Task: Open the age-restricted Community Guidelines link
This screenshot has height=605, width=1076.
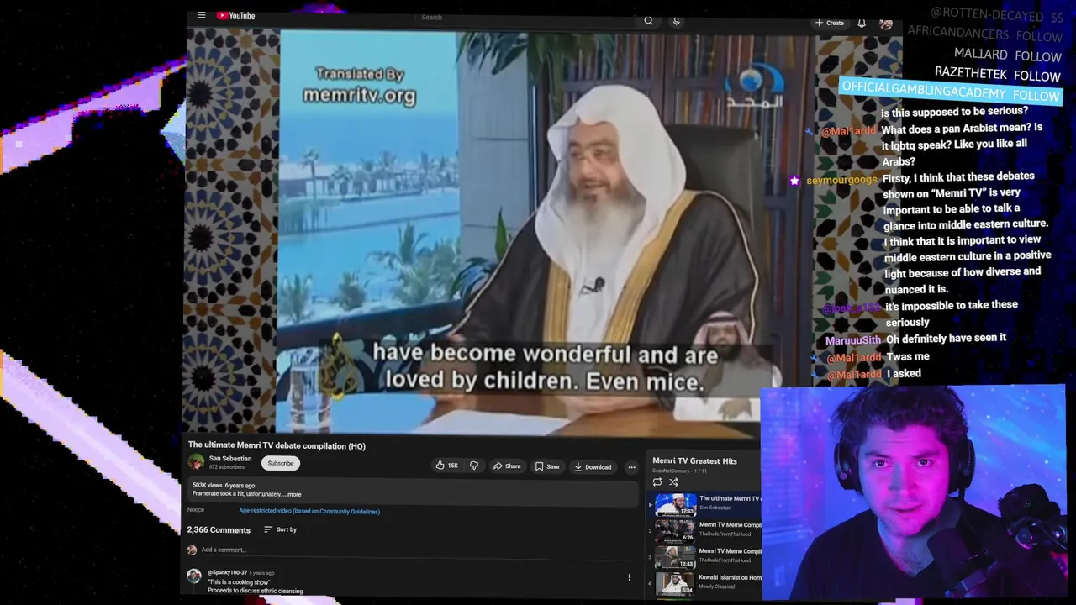Action: (309, 511)
